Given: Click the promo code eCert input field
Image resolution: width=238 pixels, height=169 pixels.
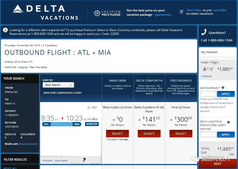Looking at the screenshot, I should (208, 134).
